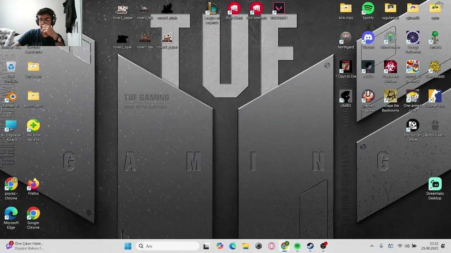This screenshot has height=253, width=451.
Task: Open Bu bilgisayar Kısayol shortcut
Action: 11,131
